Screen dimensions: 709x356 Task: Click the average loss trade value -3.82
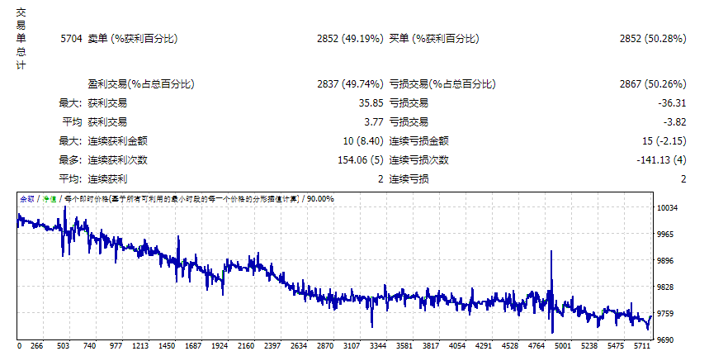point(674,122)
